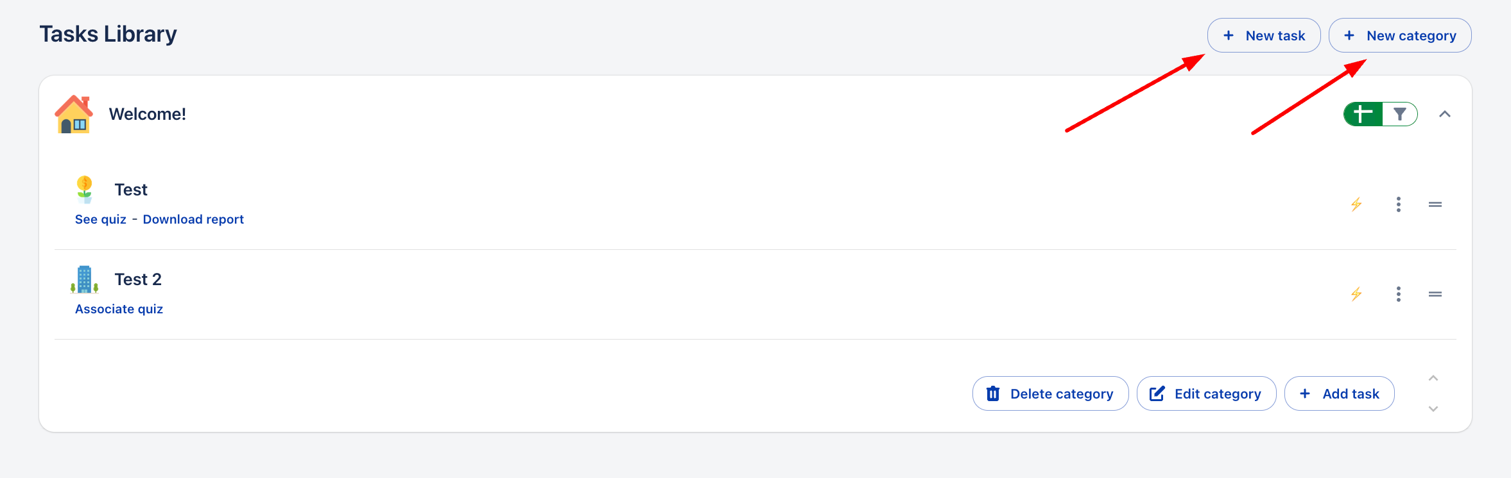This screenshot has width=1511, height=478.
Task: Collapse the Welcome! category
Action: [1445, 114]
